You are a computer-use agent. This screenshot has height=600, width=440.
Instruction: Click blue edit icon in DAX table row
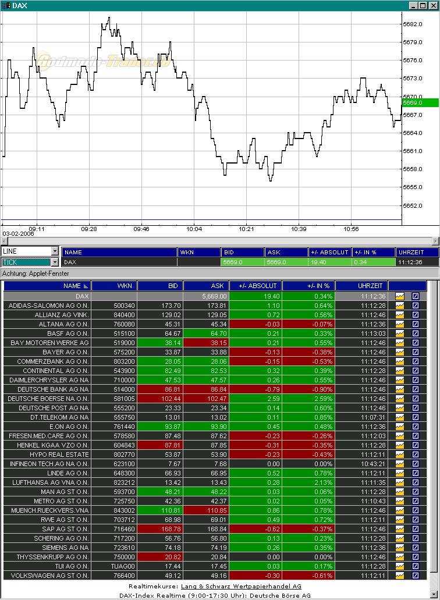pos(416,296)
